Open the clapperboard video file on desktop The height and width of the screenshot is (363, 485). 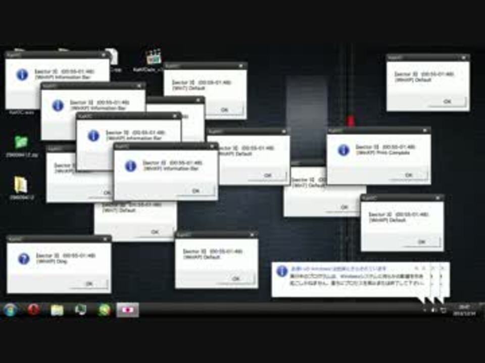(x=153, y=56)
